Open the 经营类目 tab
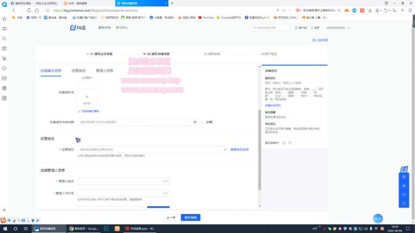The height and width of the screenshot is (233, 415). click(78, 71)
